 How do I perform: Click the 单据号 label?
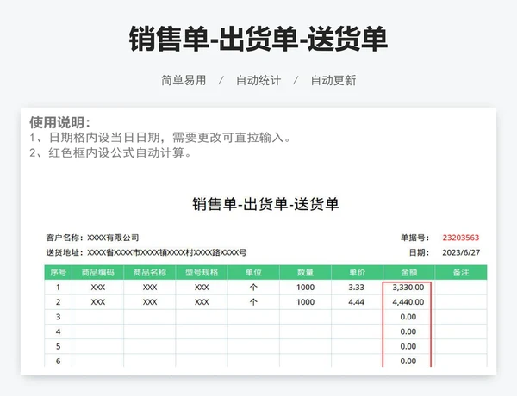pos(414,238)
